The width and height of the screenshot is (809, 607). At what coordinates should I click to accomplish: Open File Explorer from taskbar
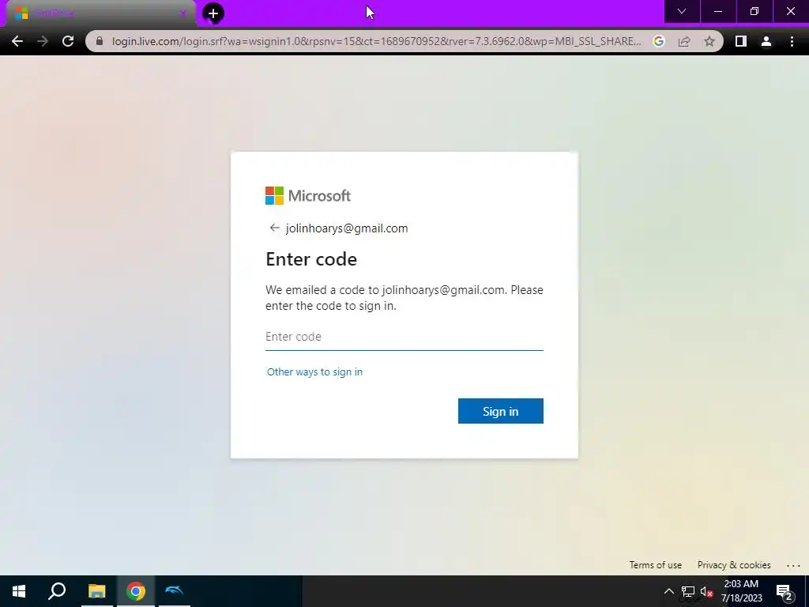96,591
